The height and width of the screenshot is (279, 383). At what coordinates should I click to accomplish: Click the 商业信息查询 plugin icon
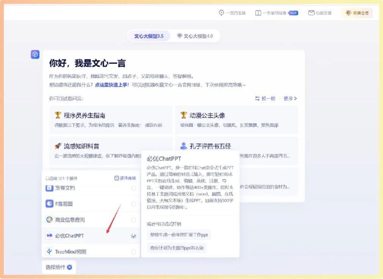(49, 220)
